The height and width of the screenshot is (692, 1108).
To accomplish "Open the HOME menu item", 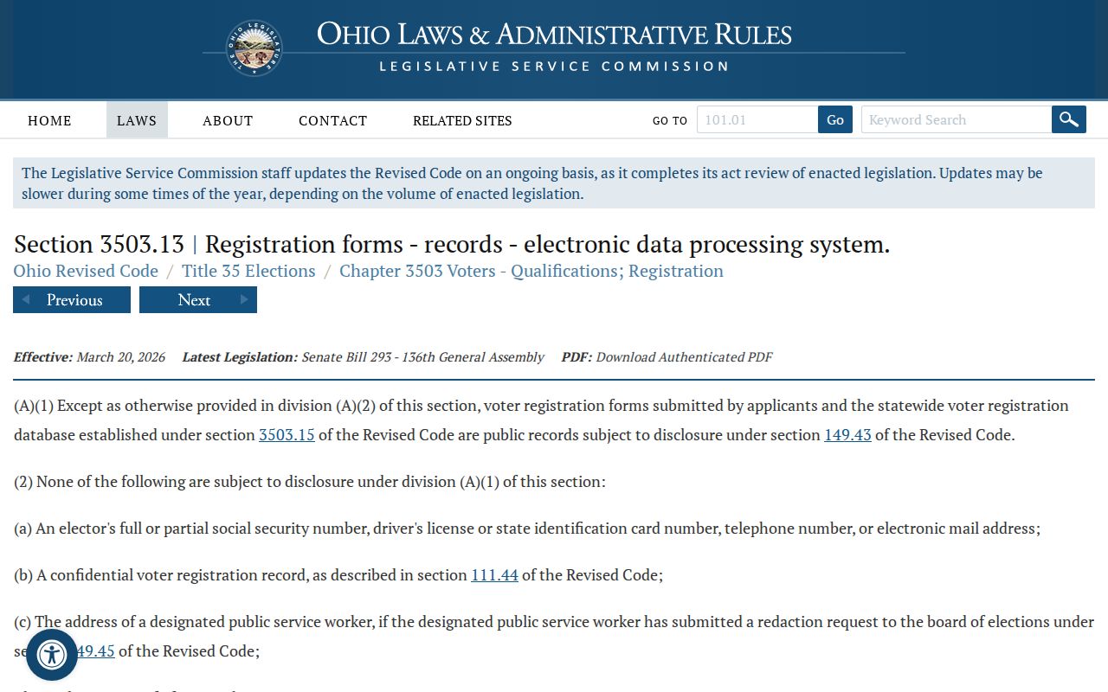I will pyautogui.click(x=49, y=120).
